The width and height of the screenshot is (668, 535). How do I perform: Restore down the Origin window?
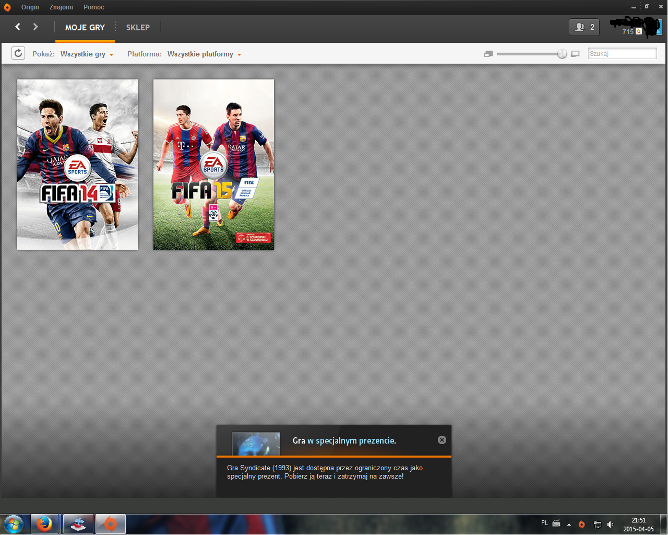[x=647, y=7]
